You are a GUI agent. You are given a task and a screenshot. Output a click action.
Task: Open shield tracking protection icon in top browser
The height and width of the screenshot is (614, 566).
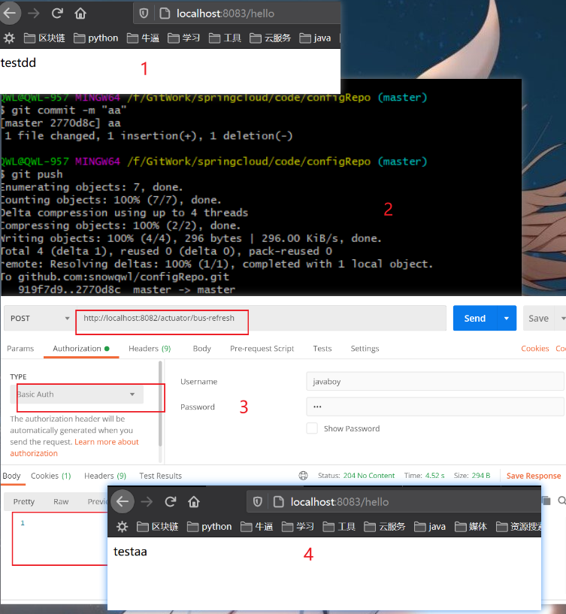(x=144, y=14)
